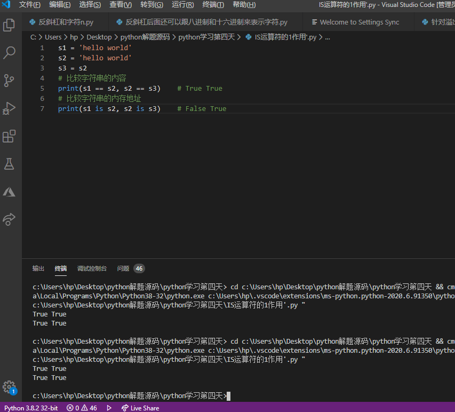Open the Source Control view
This screenshot has height=412, width=455.
pos(9,81)
